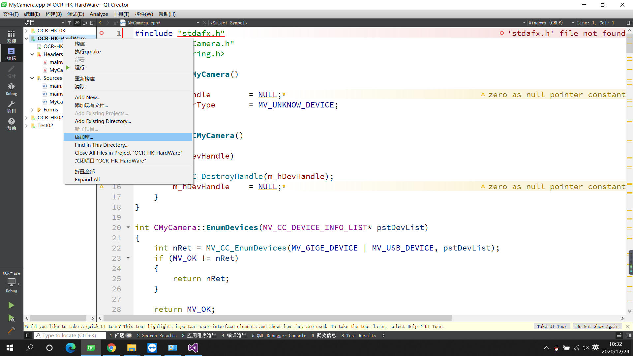Start debugging with the bug-run icon
Screen dimensions: 633x356
[11, 318]
